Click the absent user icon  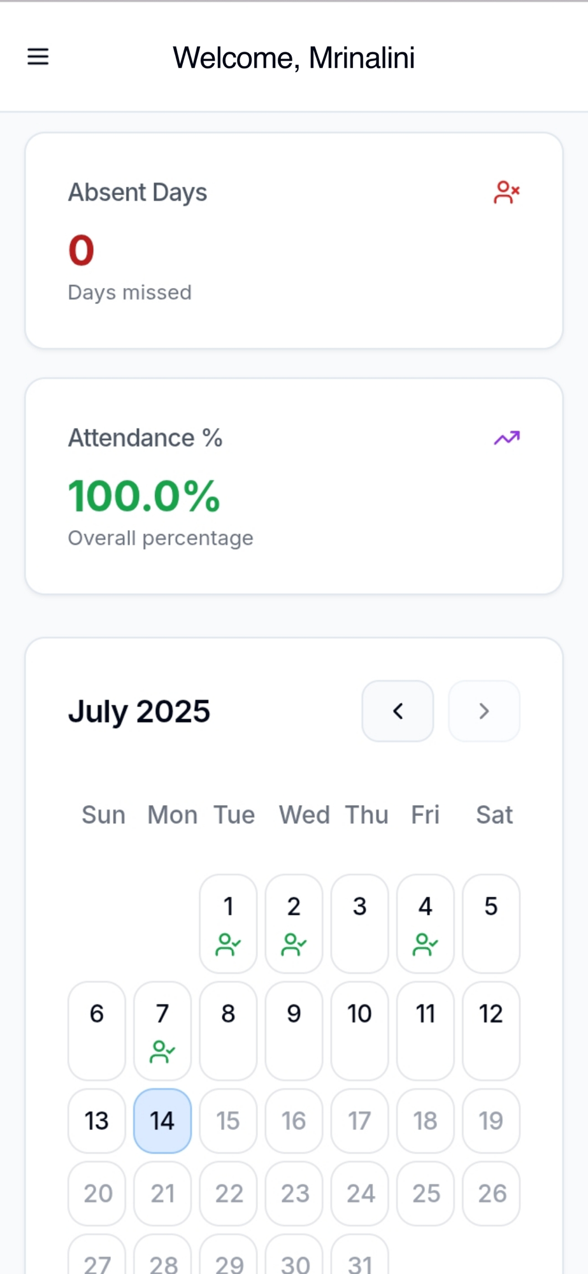[506, 192]
